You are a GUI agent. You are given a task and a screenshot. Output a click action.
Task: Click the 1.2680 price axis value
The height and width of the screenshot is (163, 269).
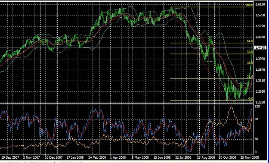tap(260, 91)
